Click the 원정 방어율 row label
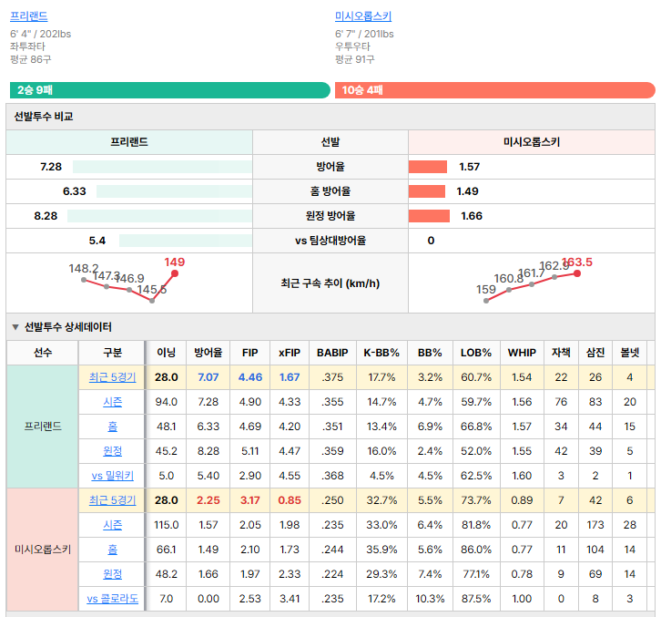 [x=330, y=216]
